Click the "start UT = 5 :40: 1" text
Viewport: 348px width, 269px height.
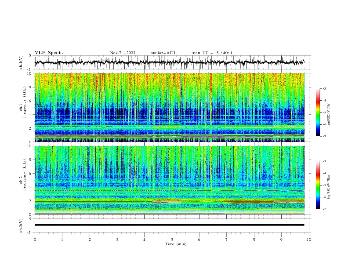tap(212, 53)
